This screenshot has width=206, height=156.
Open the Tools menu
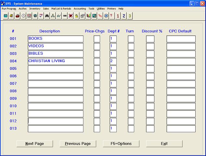pyautogui.click(x=91, y=9)
